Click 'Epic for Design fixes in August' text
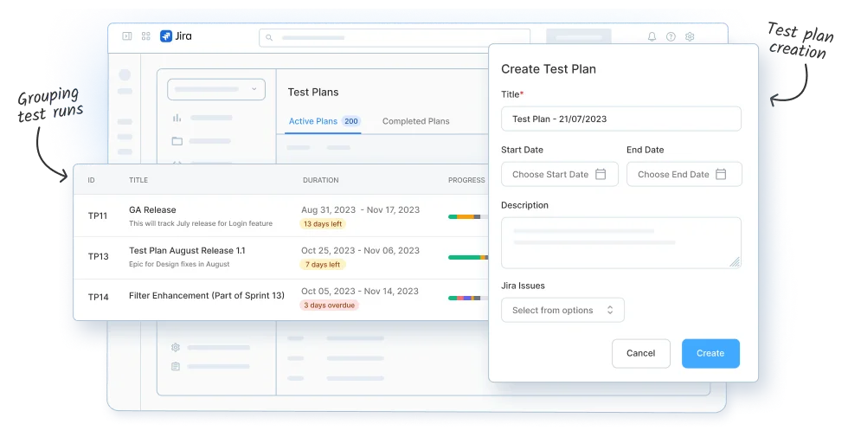The height and width of the screenshot is (437, 848). point(179,264)
